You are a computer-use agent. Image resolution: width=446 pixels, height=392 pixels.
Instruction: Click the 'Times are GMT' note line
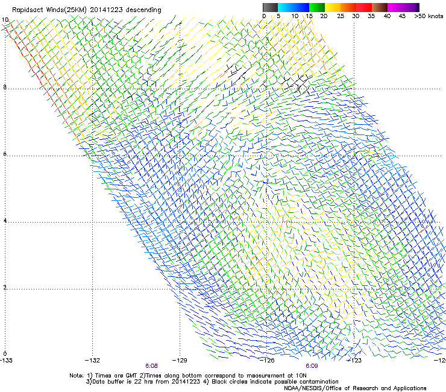[188, 376]
